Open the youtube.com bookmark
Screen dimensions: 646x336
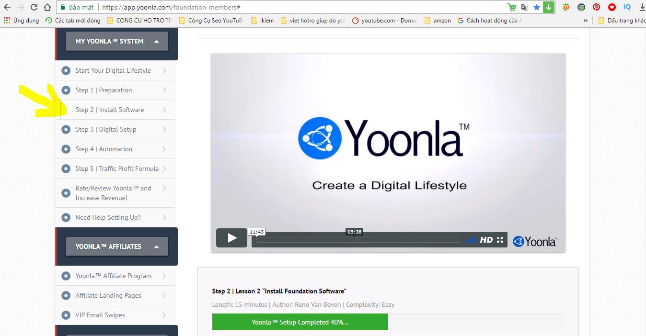[x=384, y=21]
